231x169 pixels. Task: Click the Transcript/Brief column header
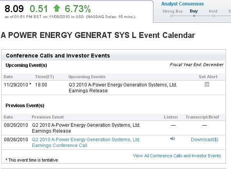pyautogui.click(x=202, y=117)
